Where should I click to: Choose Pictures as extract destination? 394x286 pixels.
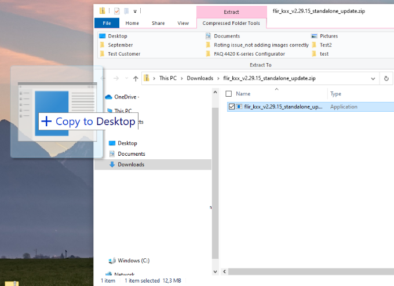pyautogui.click(x=328, y=36)
